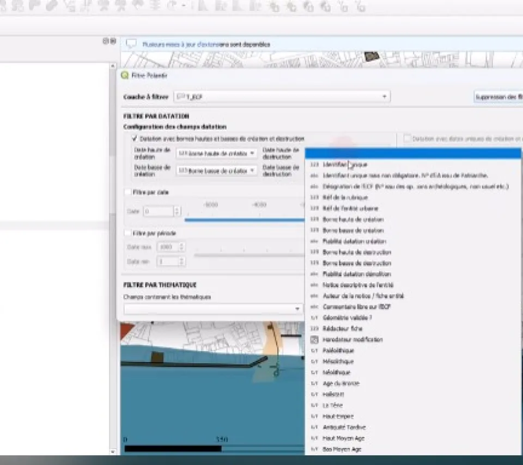The width and height of the screenshot is (523, 465).
Task: Select the blank highlighted option at list top
Action: (413, 154)
